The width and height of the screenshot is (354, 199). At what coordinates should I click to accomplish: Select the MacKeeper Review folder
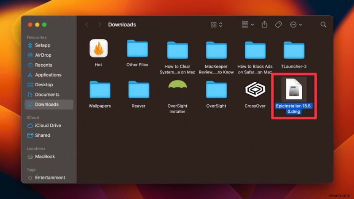pos(216,50)
